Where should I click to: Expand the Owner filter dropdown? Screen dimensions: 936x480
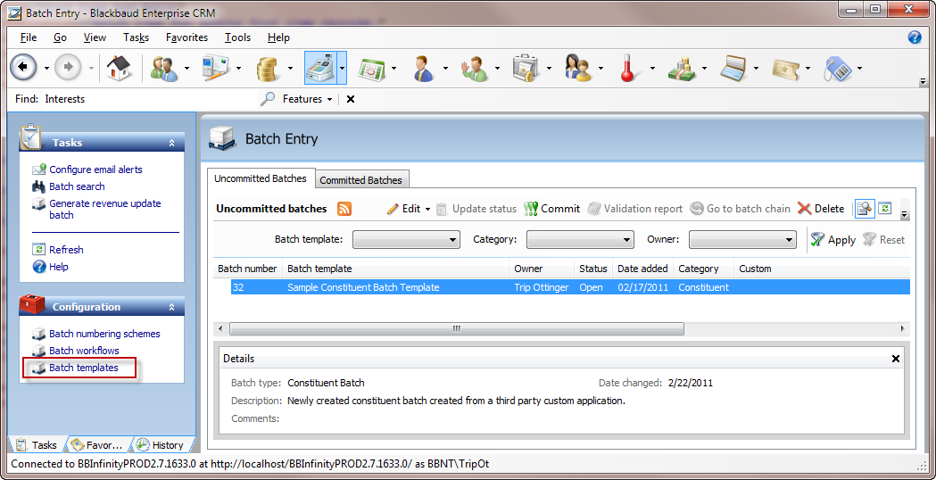pos(742,239)
